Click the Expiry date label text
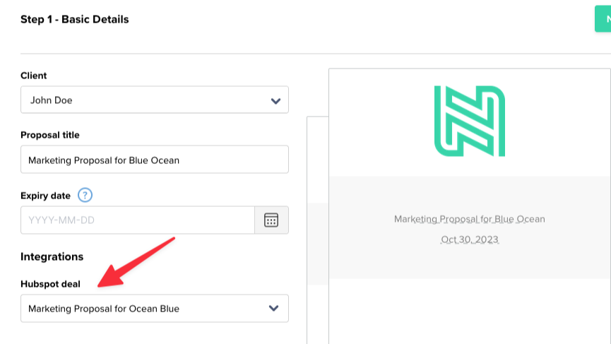 click(x=46, y=196)
